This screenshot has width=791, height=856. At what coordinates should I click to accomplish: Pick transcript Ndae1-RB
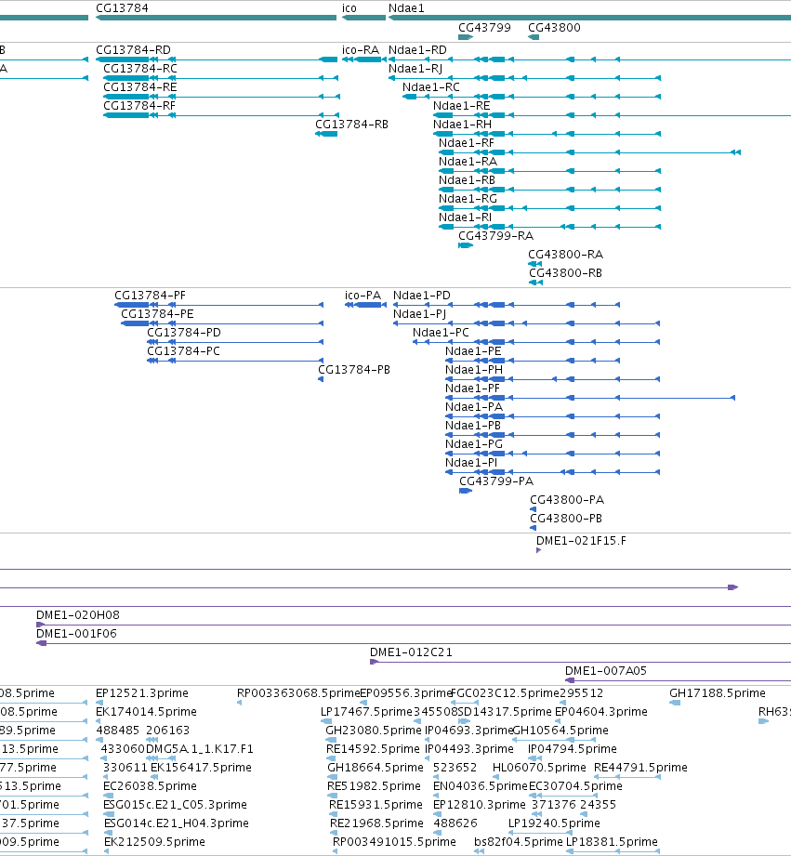pos(549,190)
